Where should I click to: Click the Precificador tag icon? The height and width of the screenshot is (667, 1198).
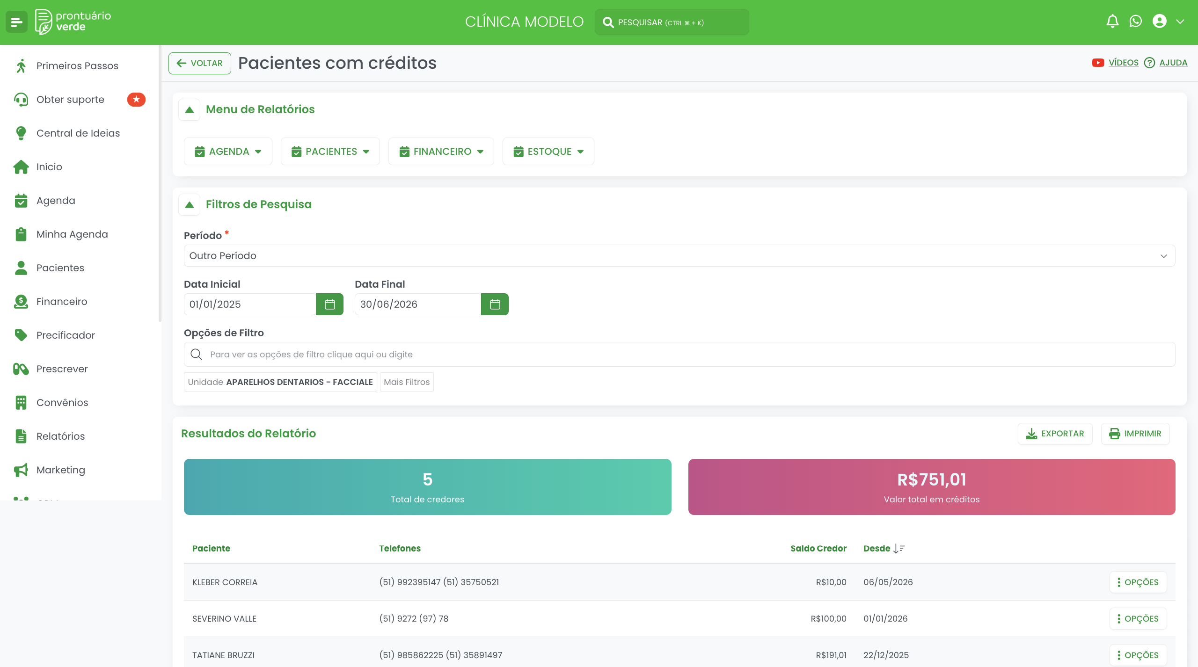coord(21,335)
